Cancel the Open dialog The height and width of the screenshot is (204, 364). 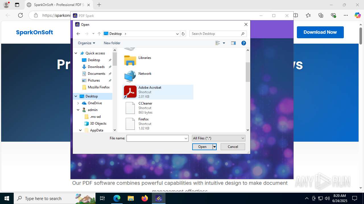(x=233, y=147)
